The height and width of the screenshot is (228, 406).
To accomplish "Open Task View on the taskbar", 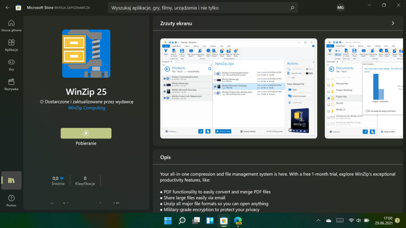I will (196, 221).
